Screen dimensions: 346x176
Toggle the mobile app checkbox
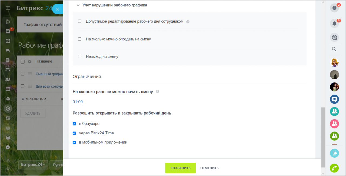tap(74, 142)
